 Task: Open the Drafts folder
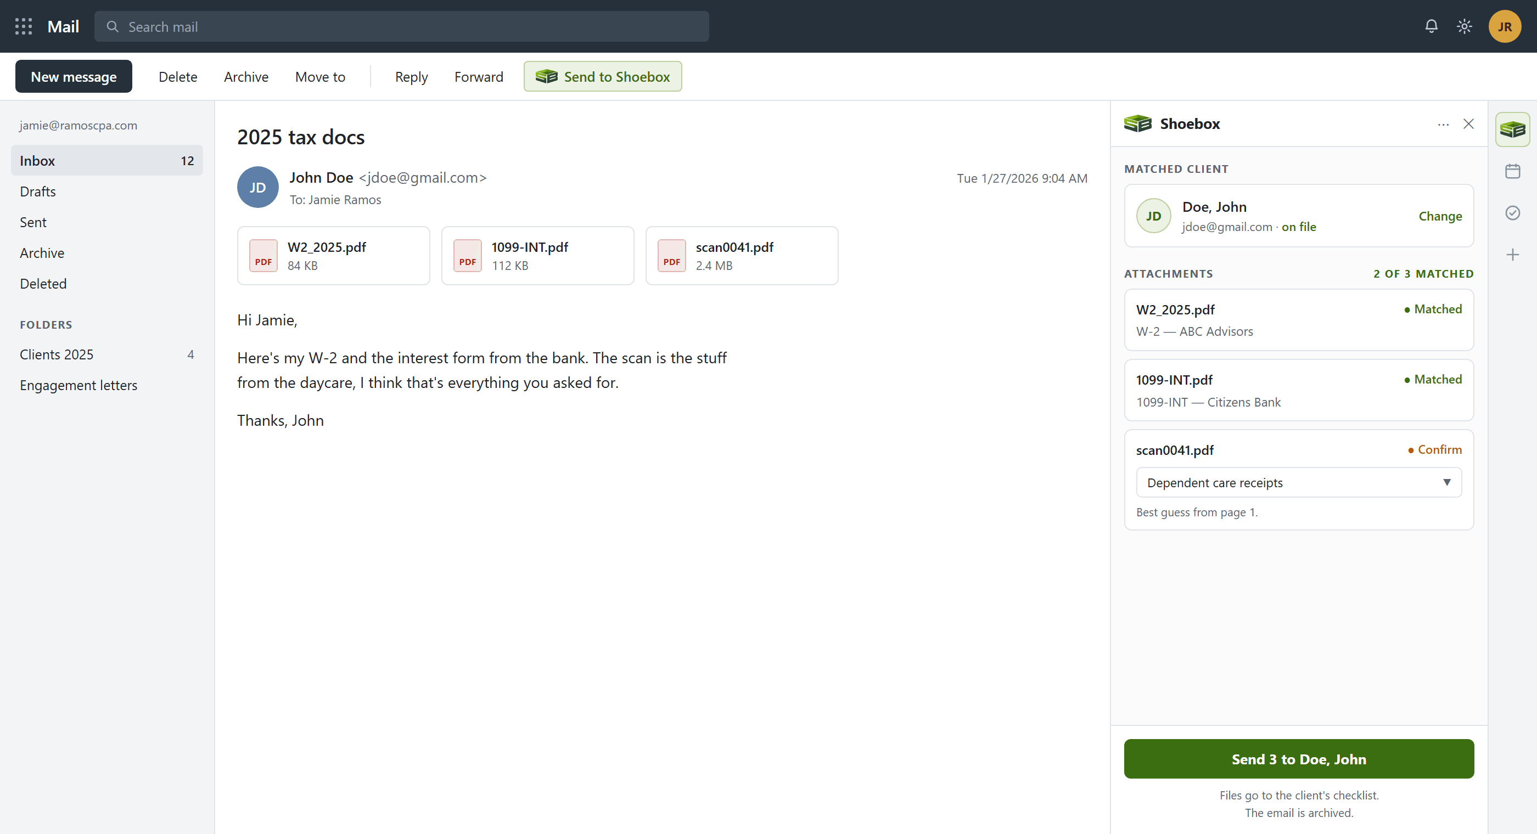tap(107, 191)
